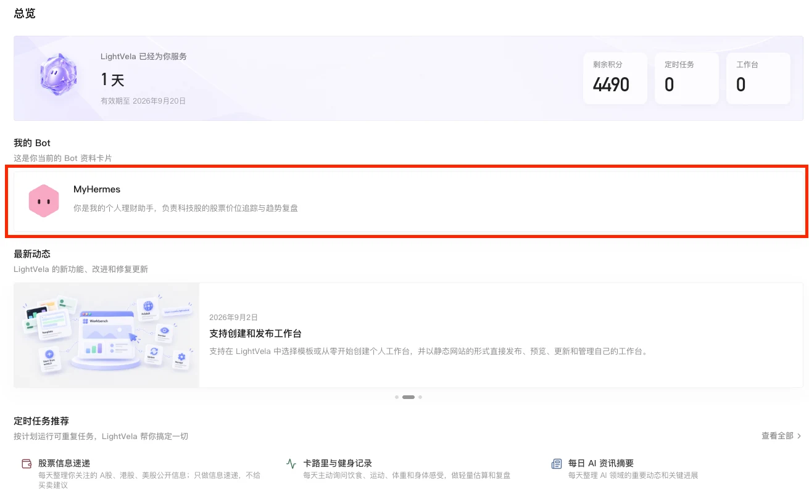Viewport: 809px width, 502px height.
Task: Select the third carousel dot
Action: [x=420, y=397]
